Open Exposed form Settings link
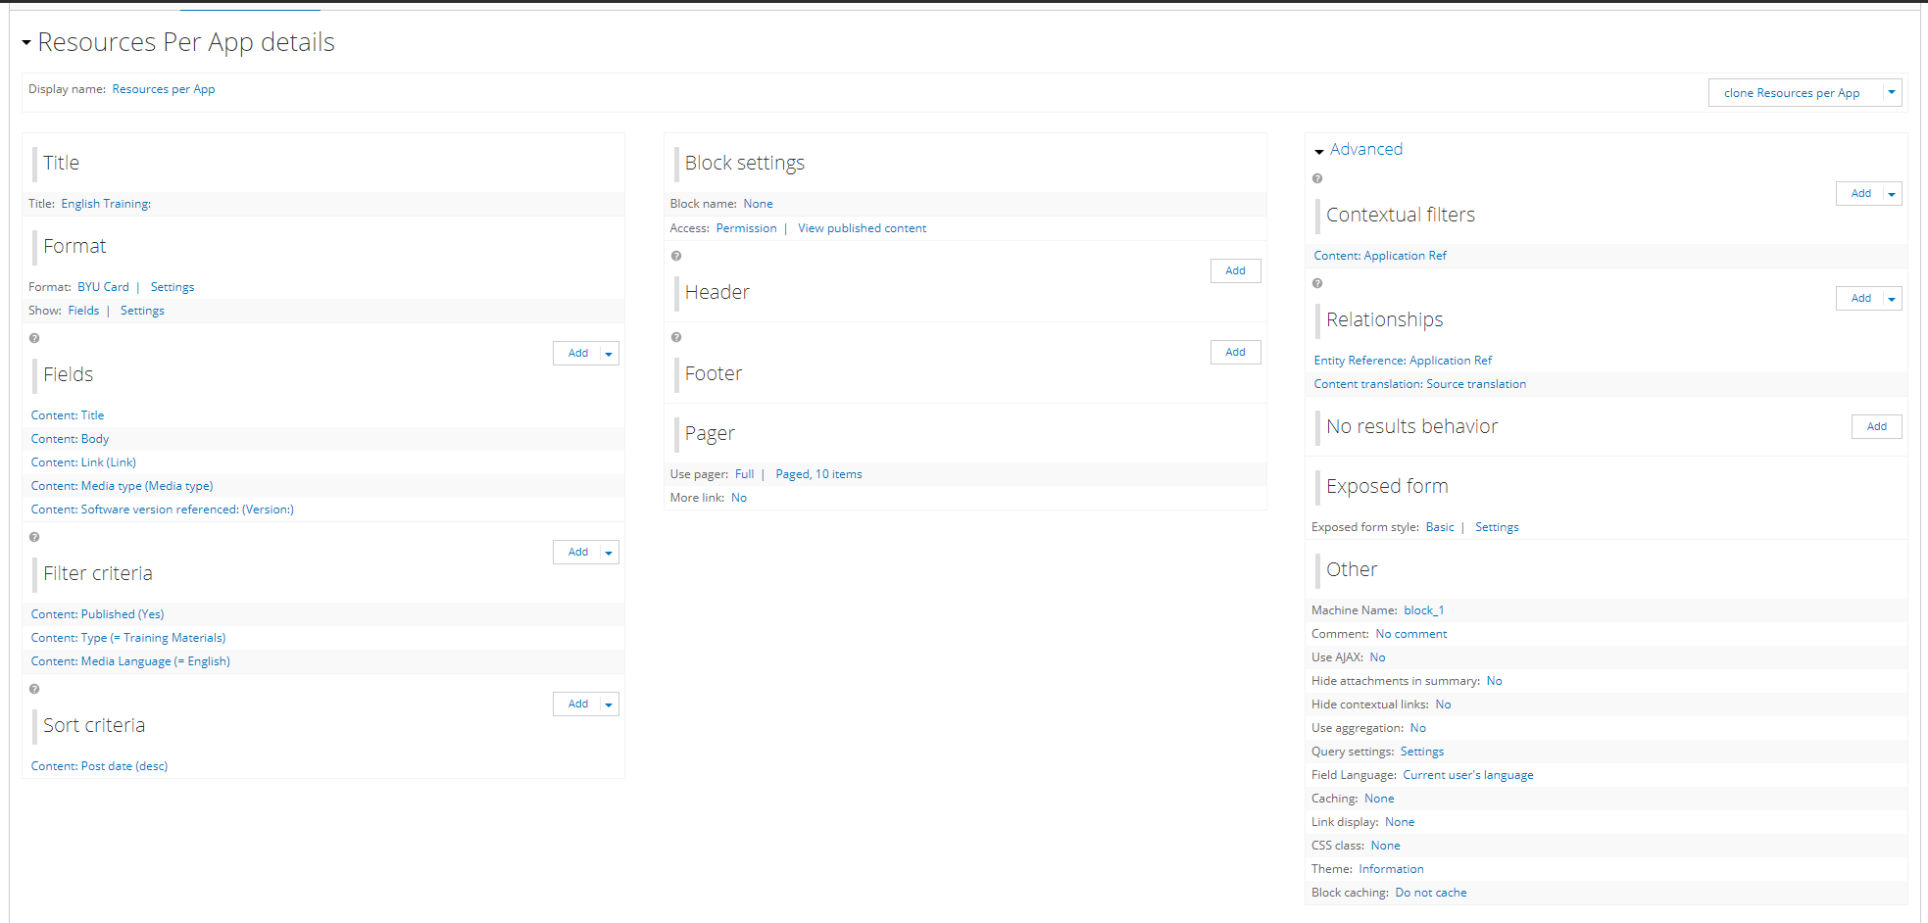This screenshot has height=923, width=1928. click(x=1497, y=527)
